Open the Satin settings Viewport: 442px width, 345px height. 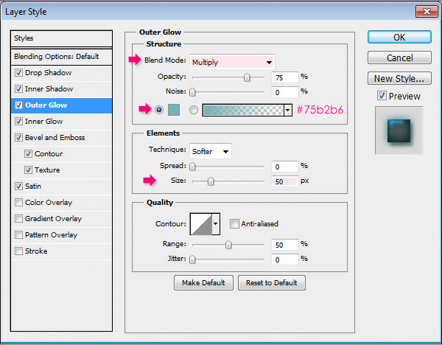33,187
